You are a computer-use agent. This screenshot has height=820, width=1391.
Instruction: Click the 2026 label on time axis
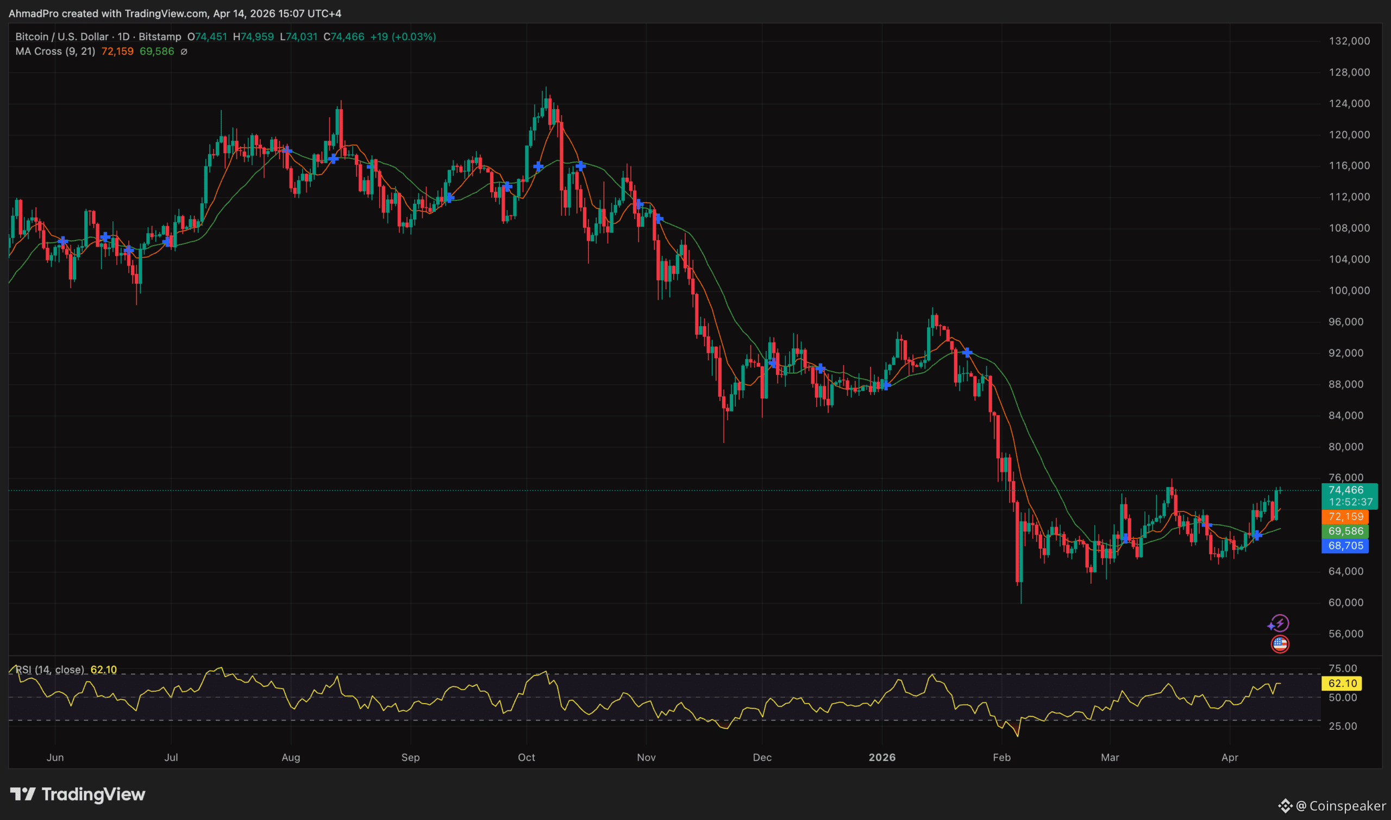tap(882, 757)
